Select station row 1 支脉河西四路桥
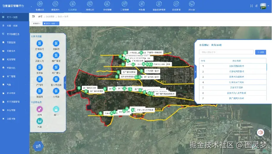The height and width of the screenshot is (154, 272). 233,66
